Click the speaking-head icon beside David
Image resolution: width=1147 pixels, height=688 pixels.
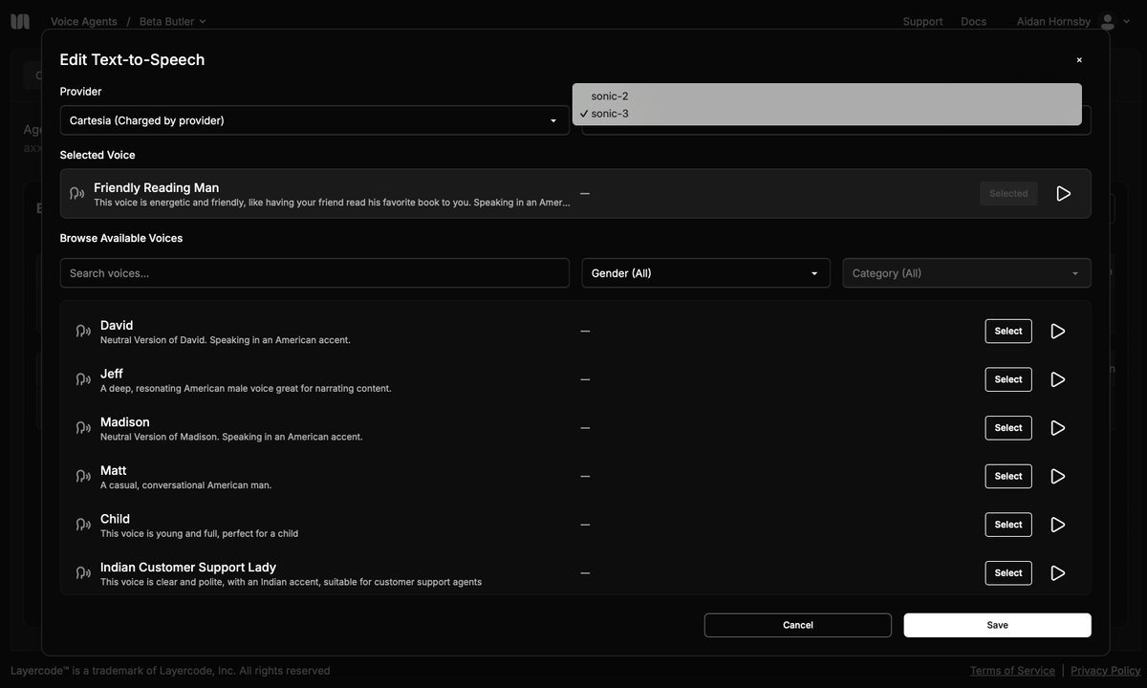83,332
